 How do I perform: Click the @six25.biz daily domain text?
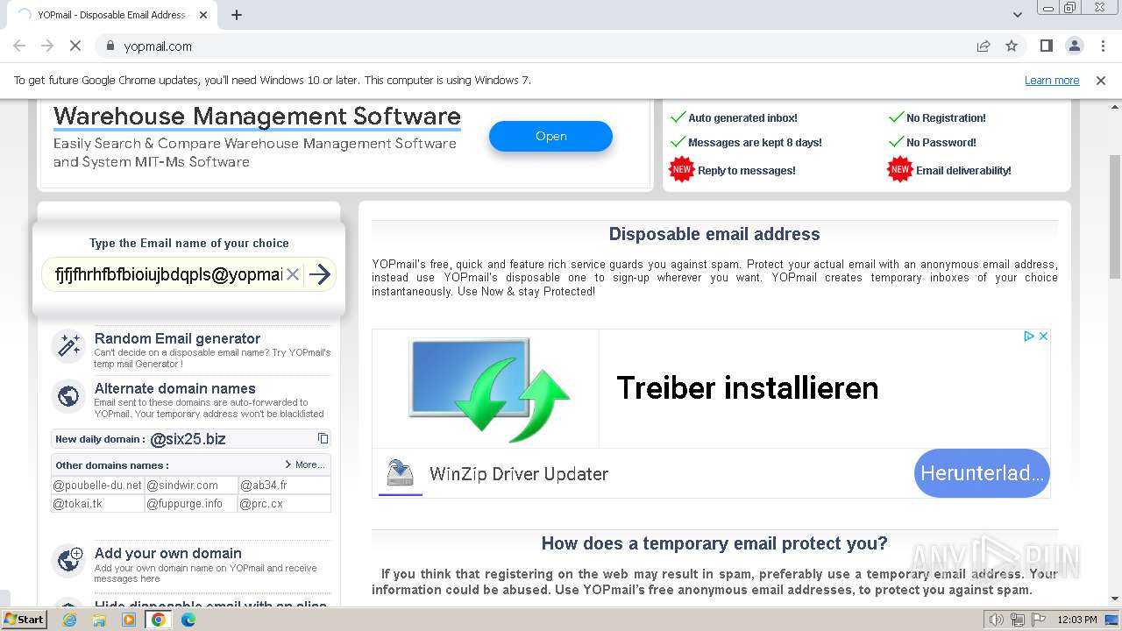coord(188,439)
